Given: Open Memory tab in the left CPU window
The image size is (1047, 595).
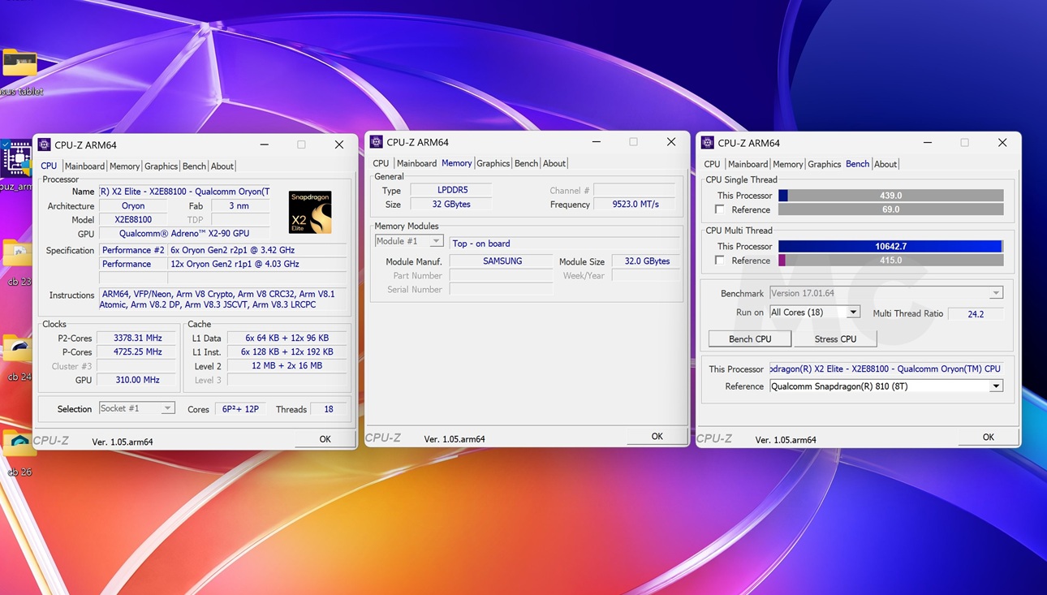Looking at the screenshot, I should pyautogui.click(x=124, y=166).
